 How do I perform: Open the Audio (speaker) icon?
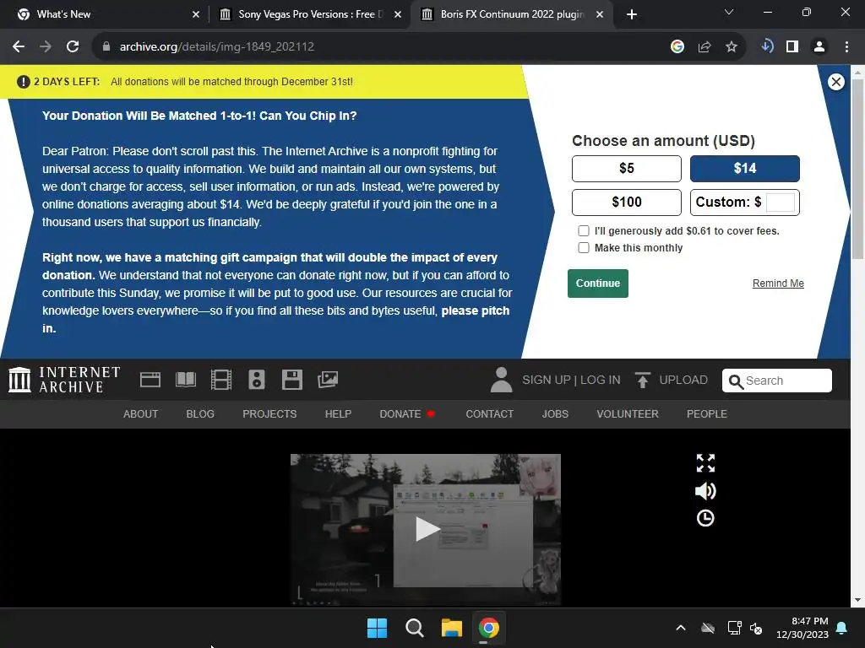point(257,380)
